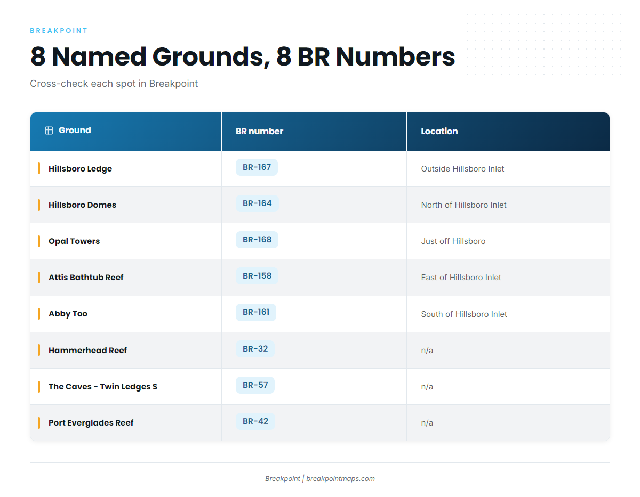Screen dimensions: 640x497
Task: Select the BR-42 badge
Action: tap(255, 421)
